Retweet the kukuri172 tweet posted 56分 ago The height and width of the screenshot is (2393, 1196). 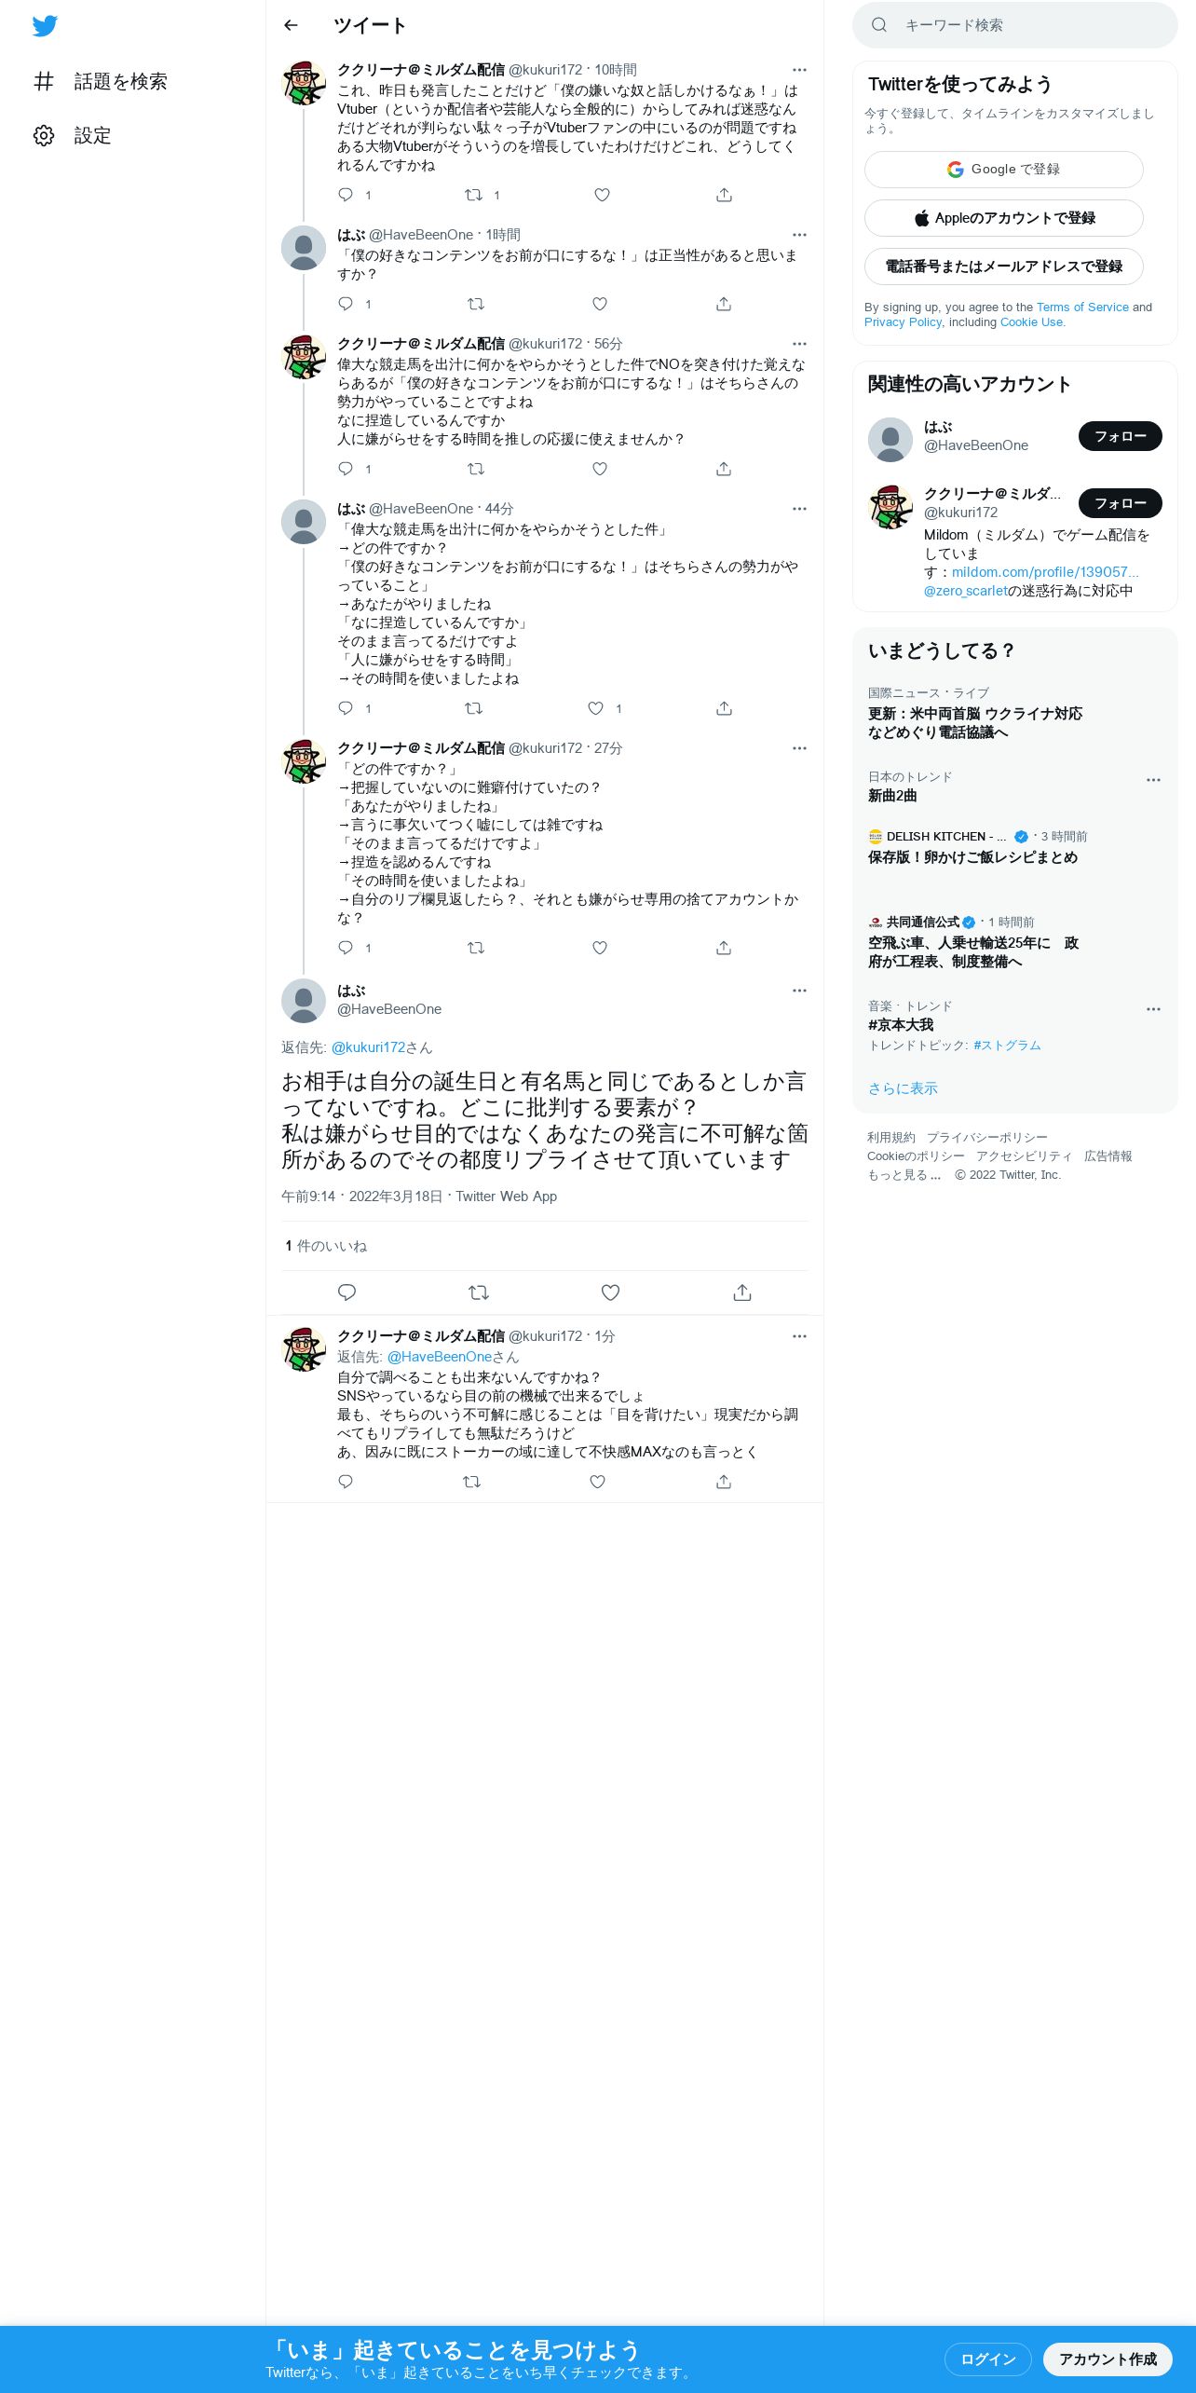click(x=476, y=469)
